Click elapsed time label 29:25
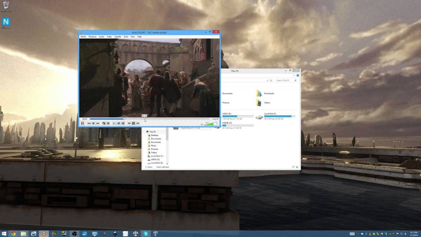Viewport: 421px width, 237px height. (85, 119)
